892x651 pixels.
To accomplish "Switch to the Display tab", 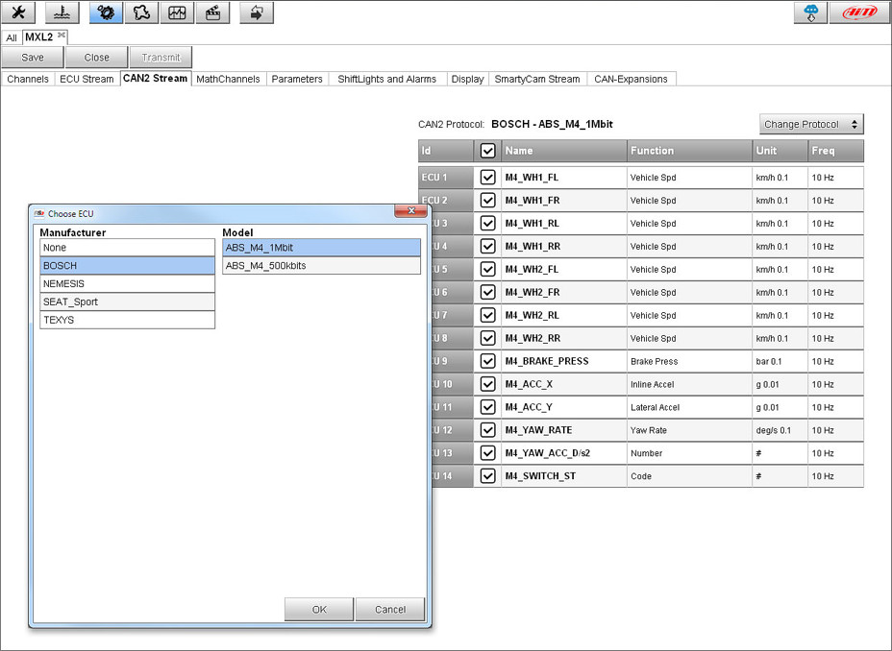I will click(x=467, y=79).
